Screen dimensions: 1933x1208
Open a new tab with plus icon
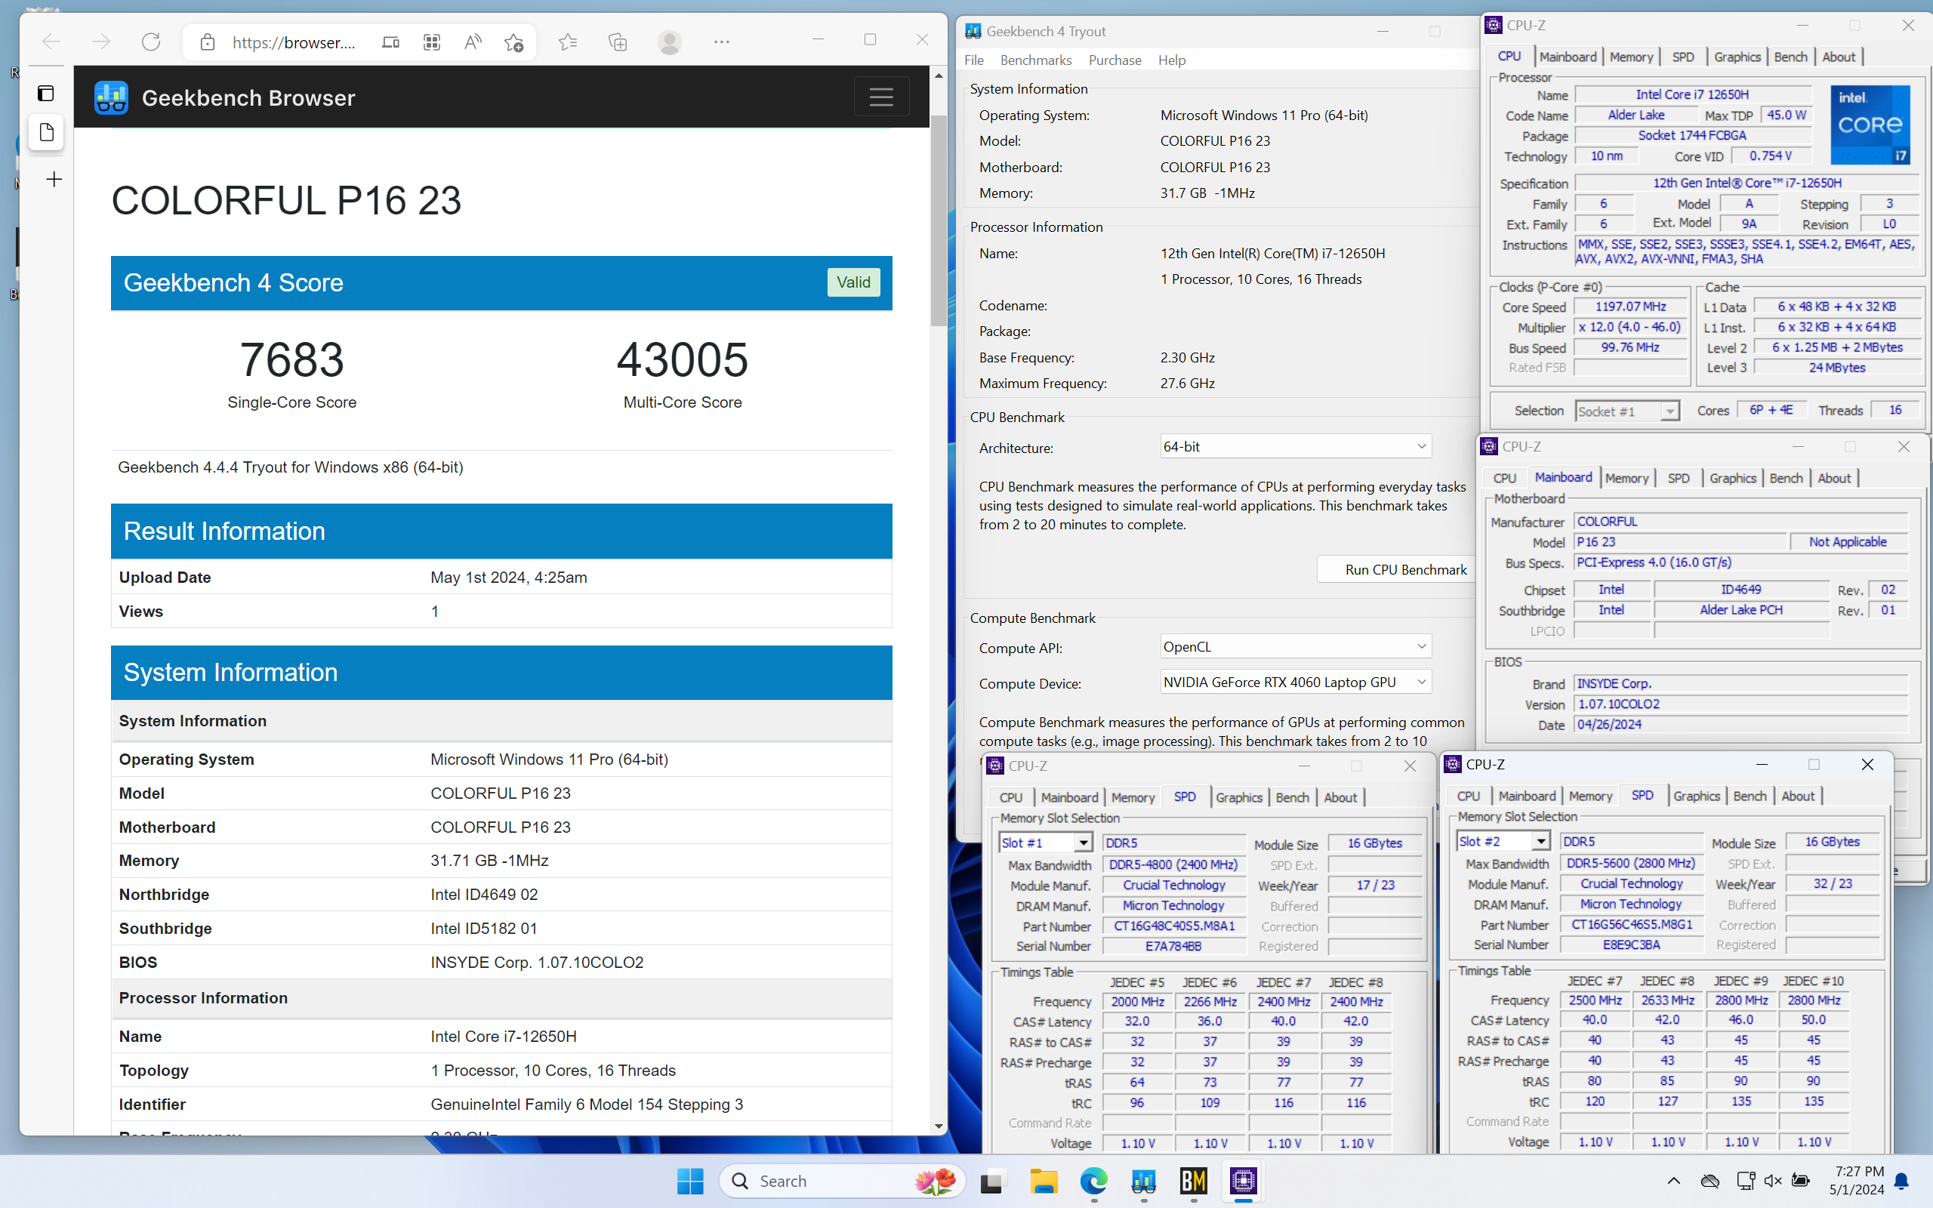pyautogui.click(x=54, y=179)
